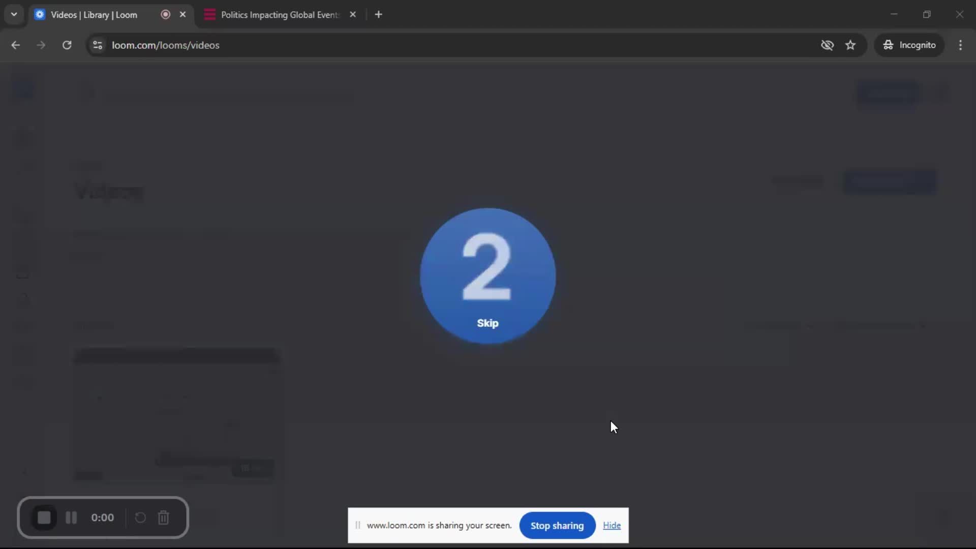Open a new browser tab
976x549 pixels.
[379, 14]
